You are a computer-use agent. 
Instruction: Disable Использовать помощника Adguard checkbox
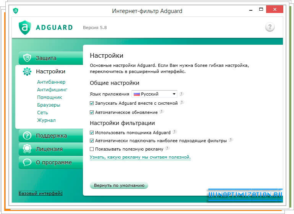point(92,133)
